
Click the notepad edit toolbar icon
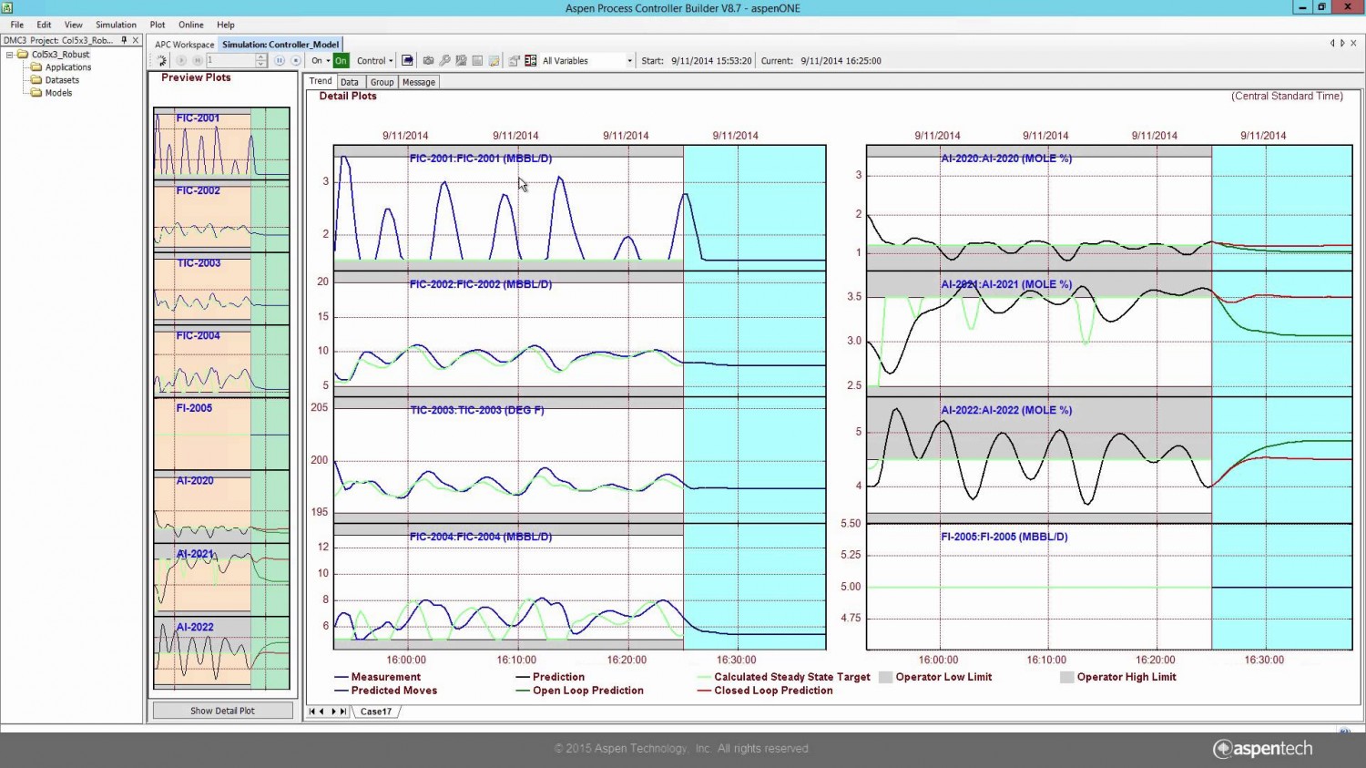(494, 61)
